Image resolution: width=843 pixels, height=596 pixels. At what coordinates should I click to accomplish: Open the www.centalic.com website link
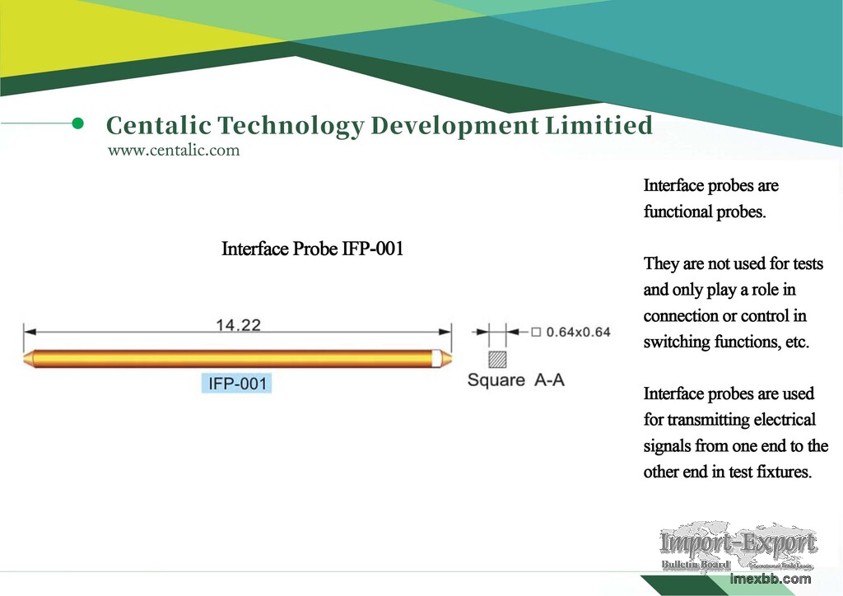pos(174,150)
